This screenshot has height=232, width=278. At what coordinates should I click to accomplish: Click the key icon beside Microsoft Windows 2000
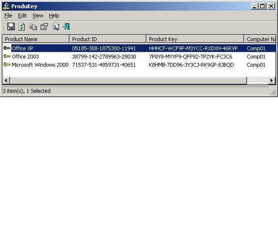[x=7, y=64]
